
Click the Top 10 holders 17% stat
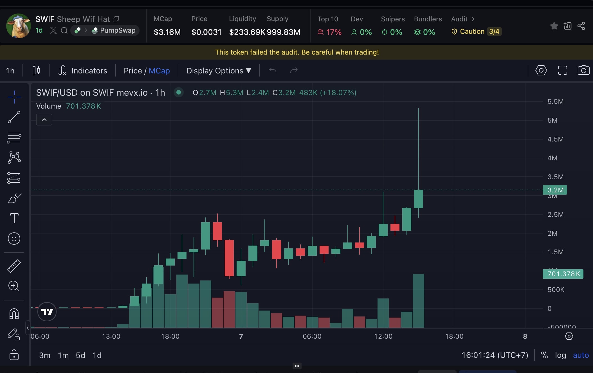(x=329, y=26)
